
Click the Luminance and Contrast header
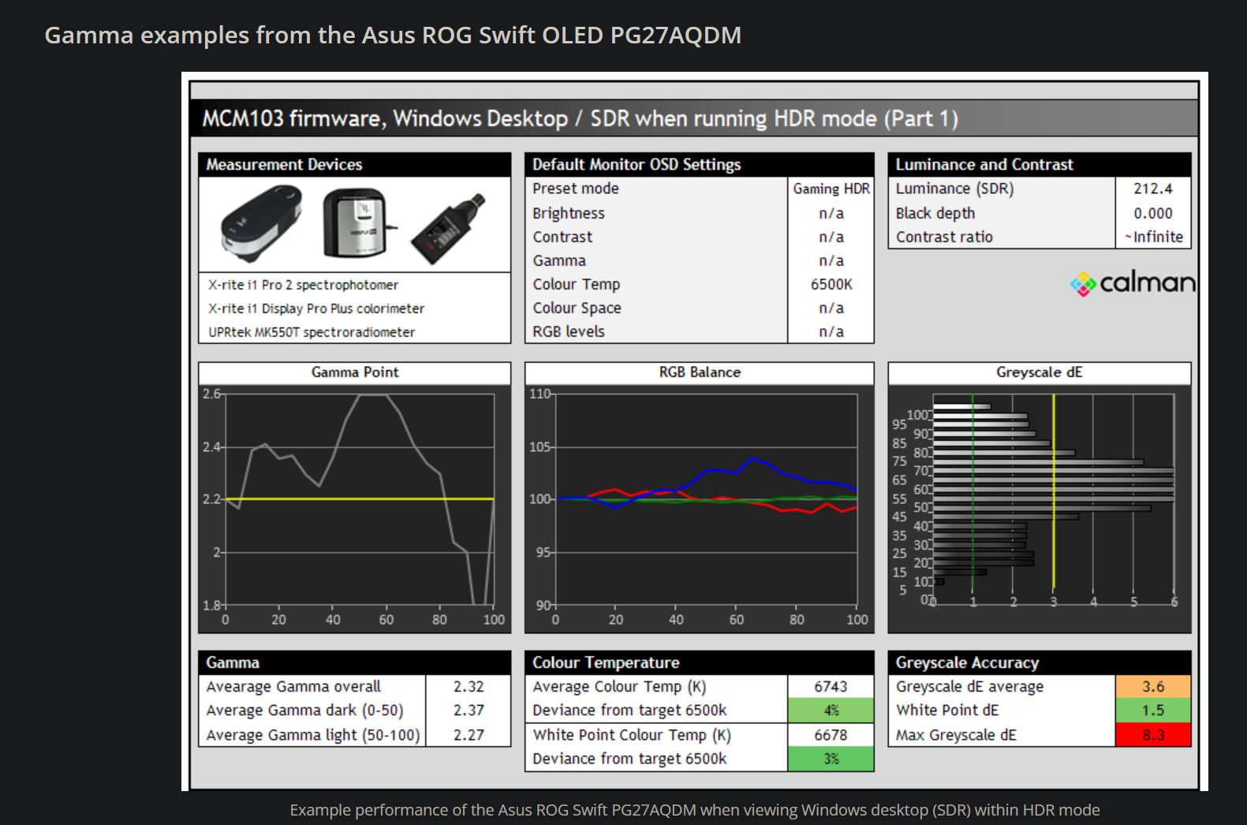click(1040, 164)
